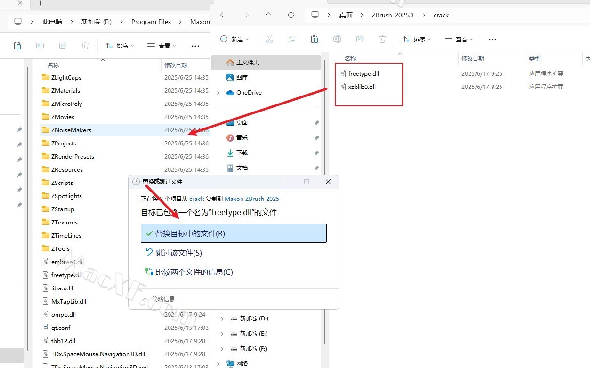This screenshot has height=368, width=590.
Task: Click the Copy icon in the crack window toolbar
Action: point(292,39)
